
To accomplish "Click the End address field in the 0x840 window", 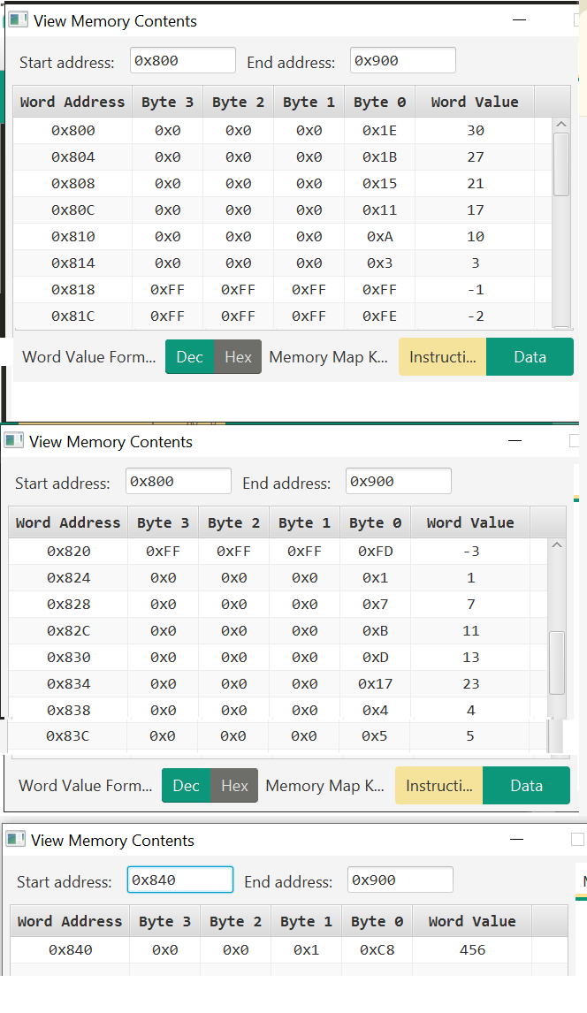I will click(x=400, y=880).
